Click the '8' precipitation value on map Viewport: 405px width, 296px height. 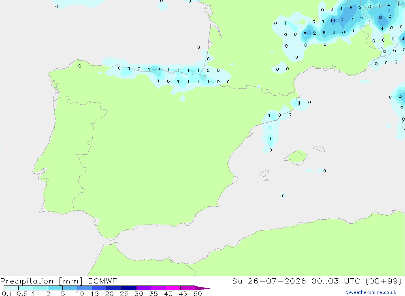[380, 17]
